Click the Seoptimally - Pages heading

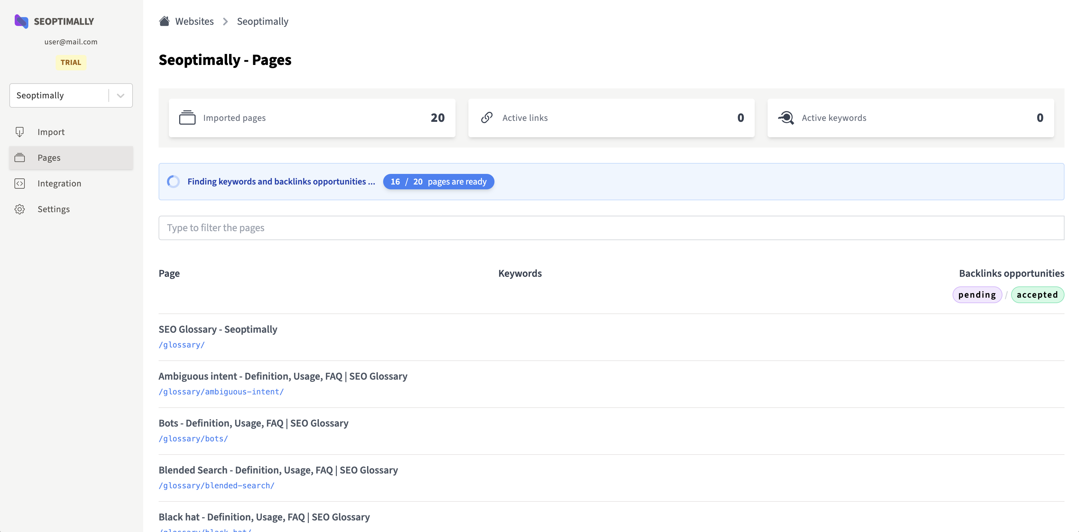(225, 60)
